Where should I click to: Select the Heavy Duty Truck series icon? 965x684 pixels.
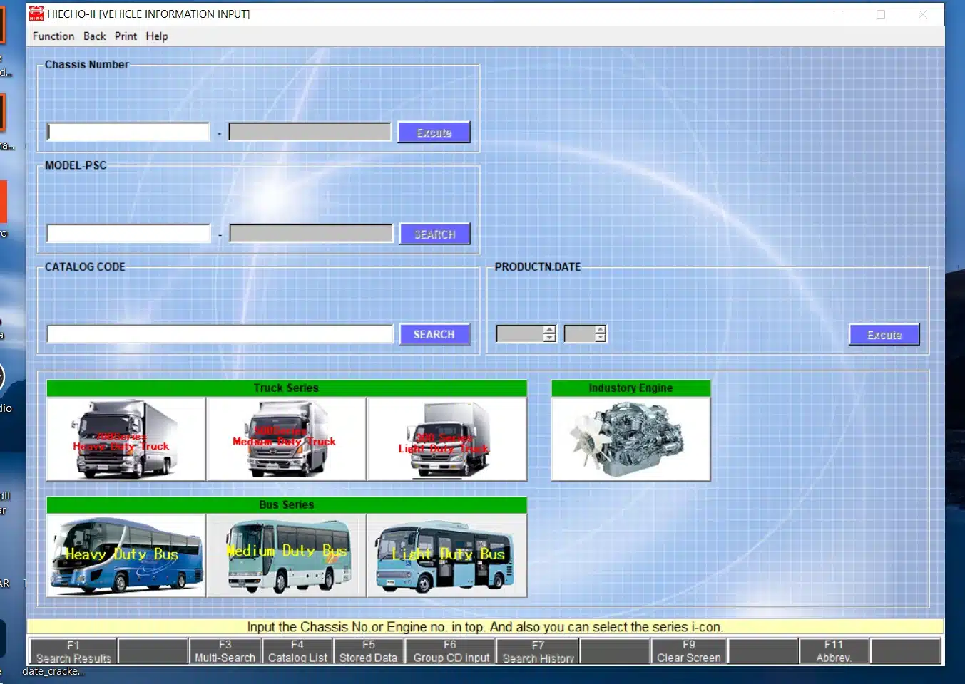[126, 438]
